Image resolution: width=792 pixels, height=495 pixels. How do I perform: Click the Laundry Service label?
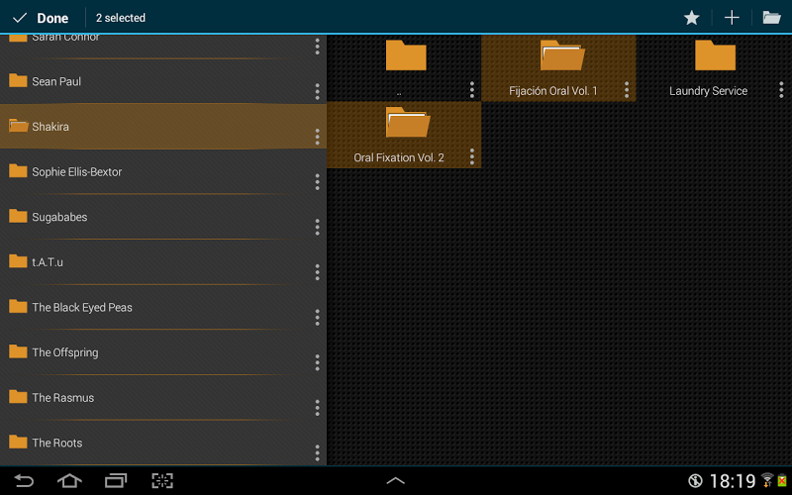(708, 91)
